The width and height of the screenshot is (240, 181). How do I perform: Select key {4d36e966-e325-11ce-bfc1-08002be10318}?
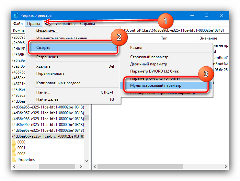(x=48, y=107)
